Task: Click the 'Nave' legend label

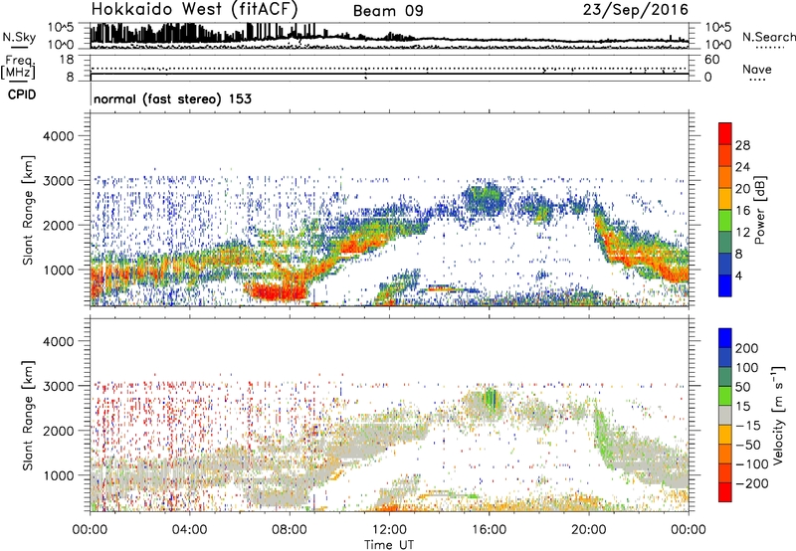Action: [x=756, y=69]
